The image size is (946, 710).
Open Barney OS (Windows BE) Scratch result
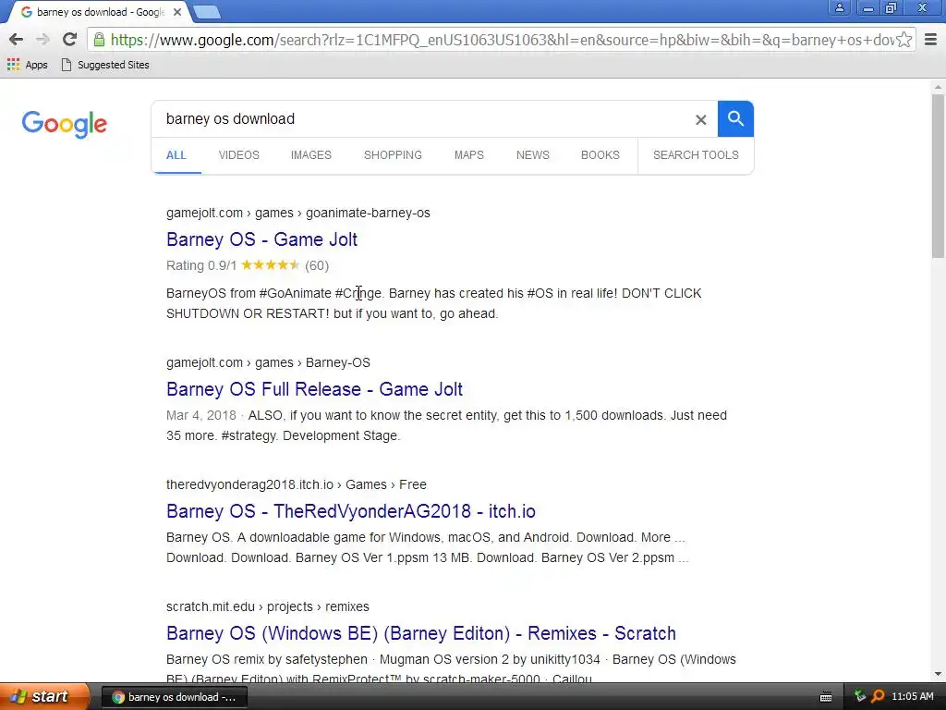coord(421,633)
